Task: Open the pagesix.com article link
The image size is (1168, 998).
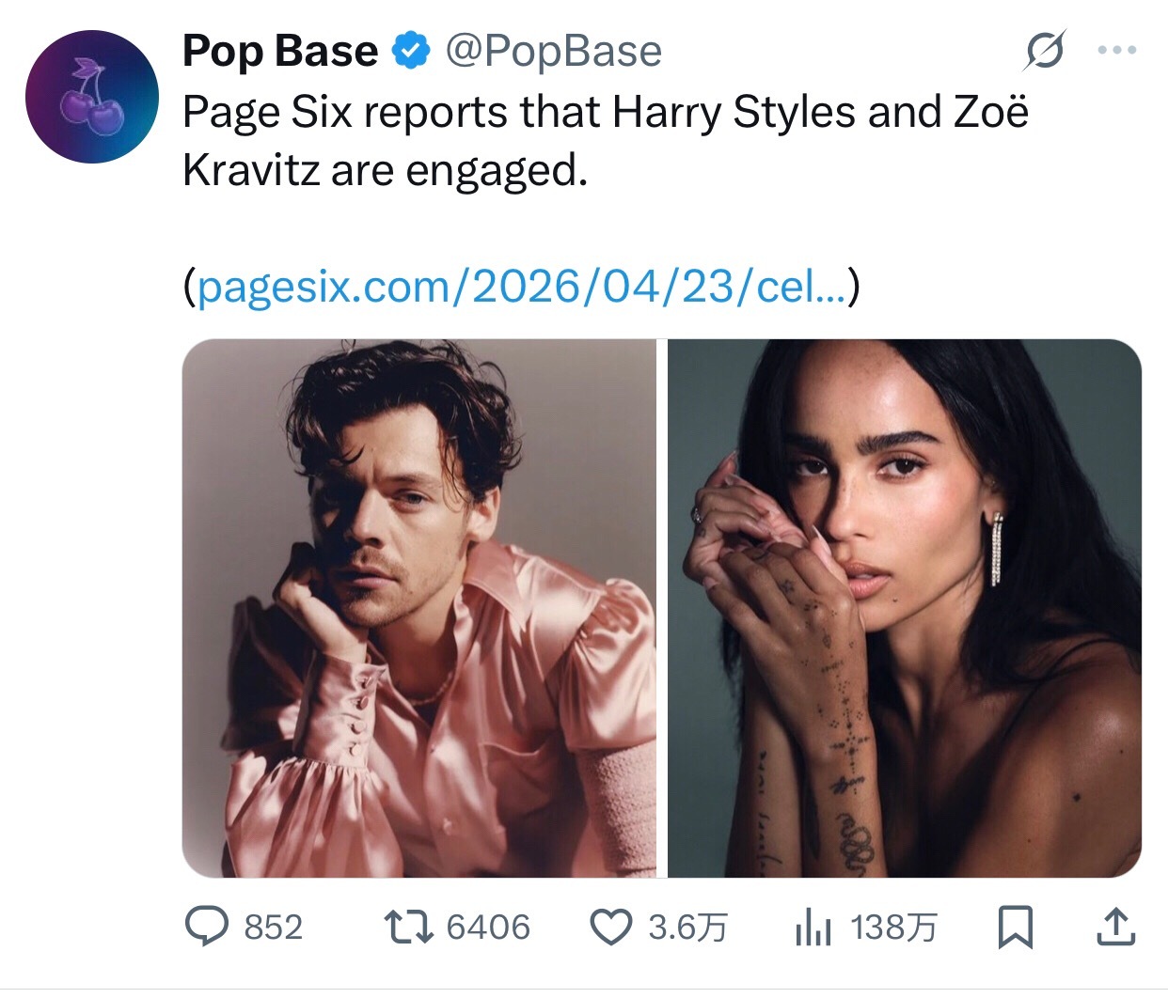Action: 522,287
